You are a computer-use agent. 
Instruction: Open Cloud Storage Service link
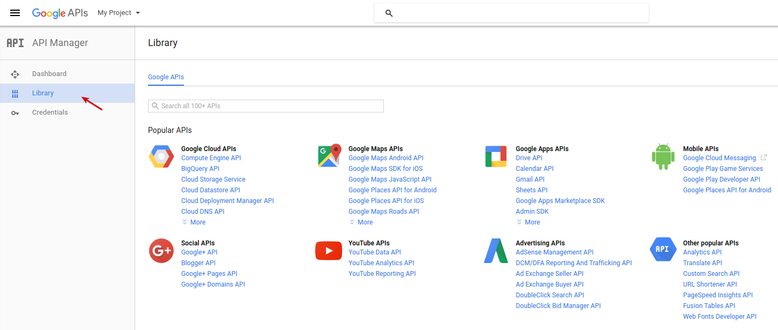(x=213, y=179)
